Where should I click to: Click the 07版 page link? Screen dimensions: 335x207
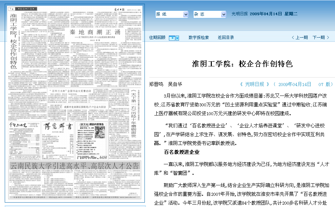tap(325, 84)
